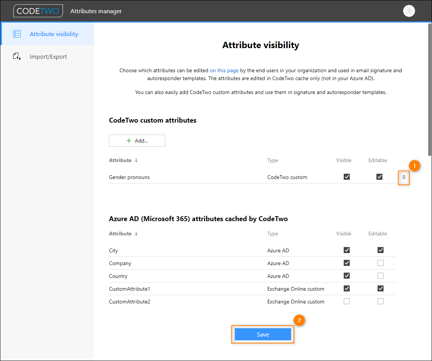The image size is (432, 361).
Task: Click the Attribute visibility page heading
Action: pyautogui.click(x=261, y=45)
